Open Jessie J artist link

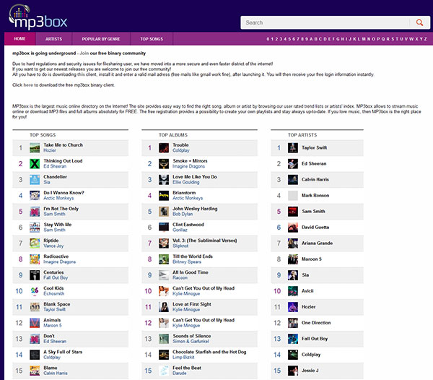pos(310,371)
